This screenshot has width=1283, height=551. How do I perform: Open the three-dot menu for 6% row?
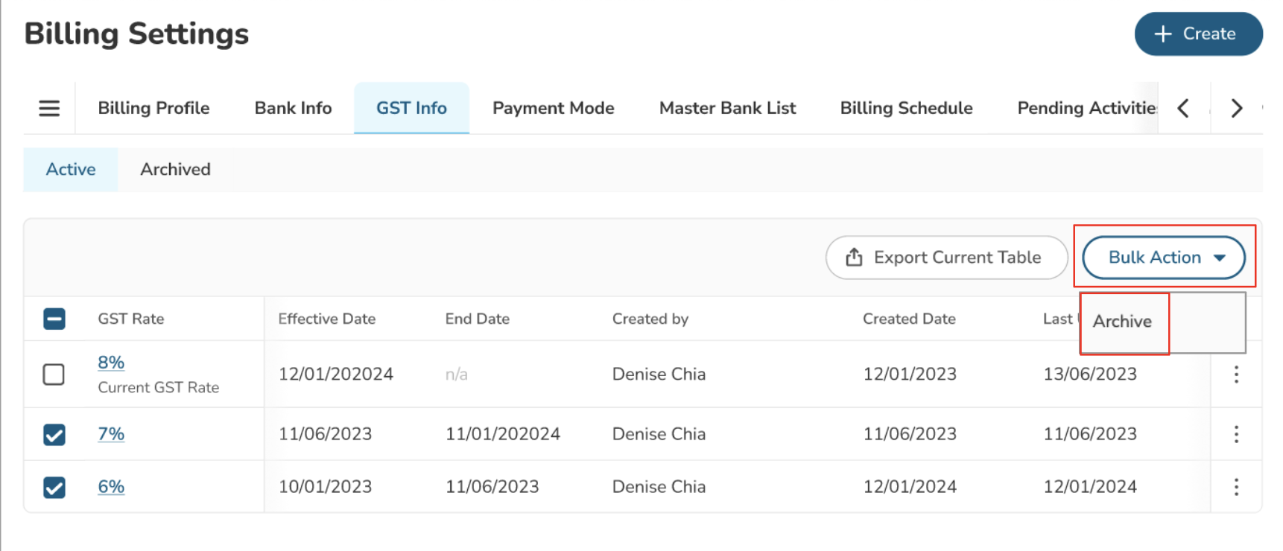point(1235,487)
